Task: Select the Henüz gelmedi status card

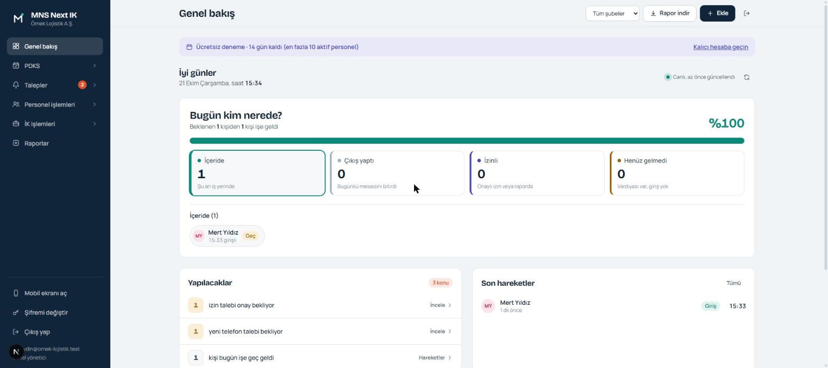Action: [x=677, y=173]
